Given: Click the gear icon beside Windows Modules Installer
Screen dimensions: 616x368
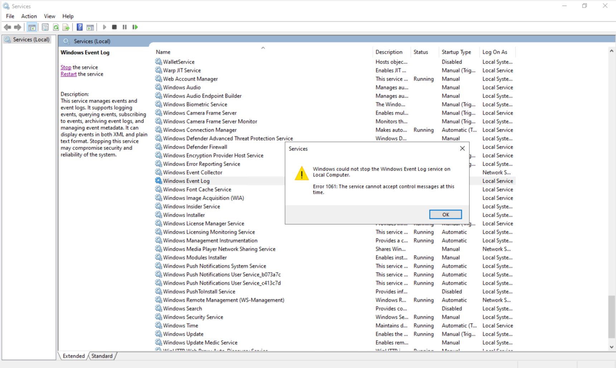Looking at the screenshot, I should (x=158, y=257).
